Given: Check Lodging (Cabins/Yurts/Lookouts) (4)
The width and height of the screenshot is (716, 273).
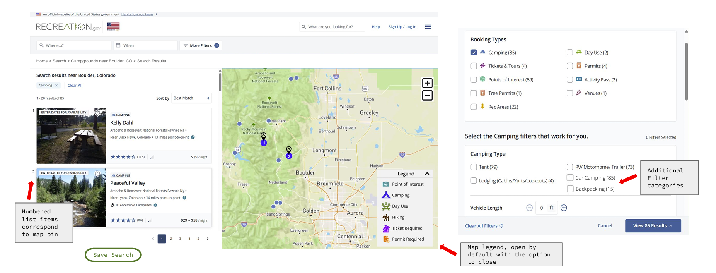Looking at the screenshot, I should pos(474,181).
